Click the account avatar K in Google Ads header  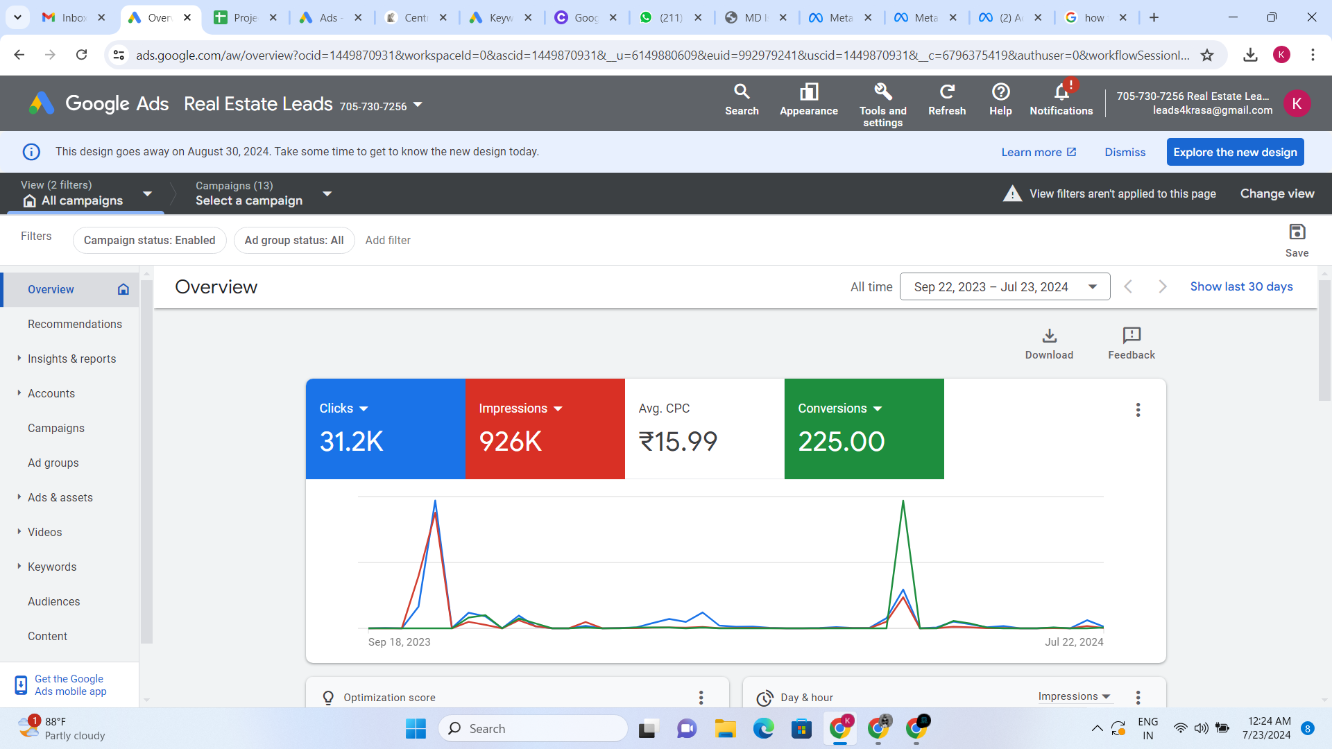pyautogui.click(x=1297, y=103)
